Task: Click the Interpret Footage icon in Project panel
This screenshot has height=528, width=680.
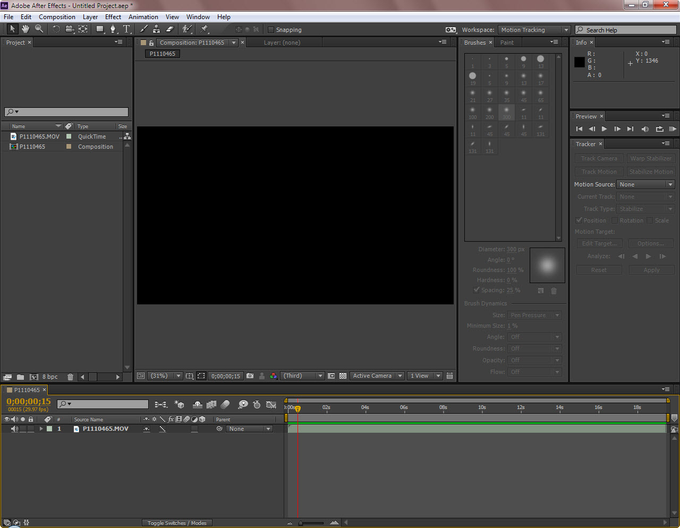Action: point(7,377)
